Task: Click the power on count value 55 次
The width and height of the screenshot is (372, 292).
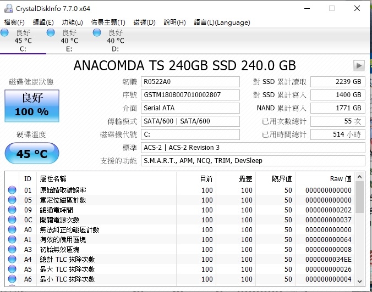Action: tap(338, 121)
